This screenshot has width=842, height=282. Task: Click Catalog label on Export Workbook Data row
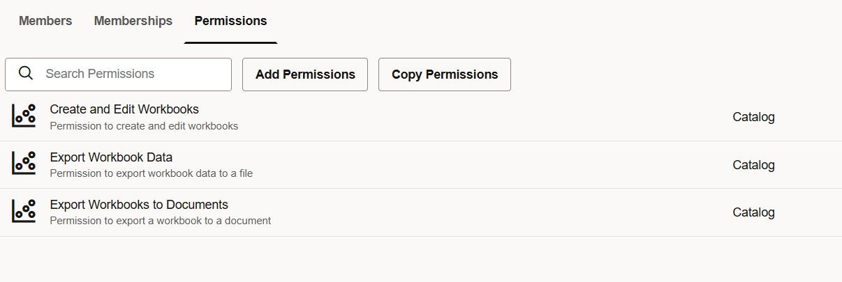point(753,165)
